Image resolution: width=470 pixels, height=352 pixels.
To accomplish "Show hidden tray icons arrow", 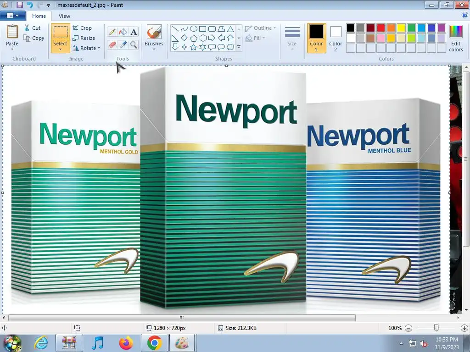I will [x=401, y=344].
